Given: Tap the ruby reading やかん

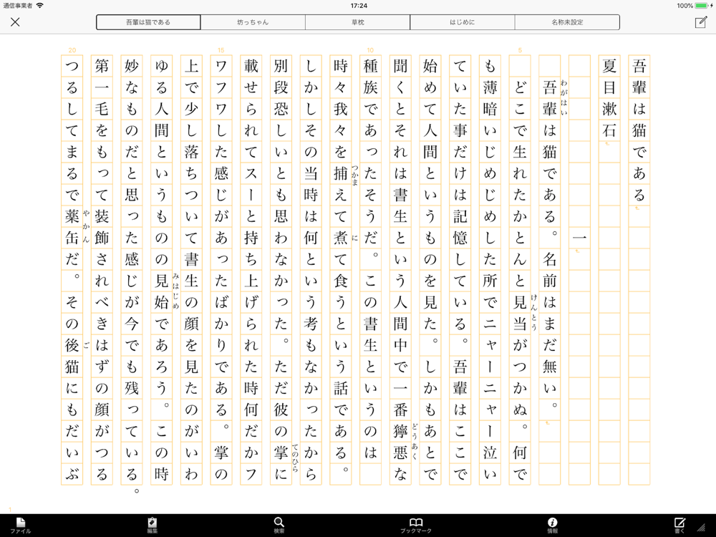Looking at the screenshot, I should coord(87,226).
